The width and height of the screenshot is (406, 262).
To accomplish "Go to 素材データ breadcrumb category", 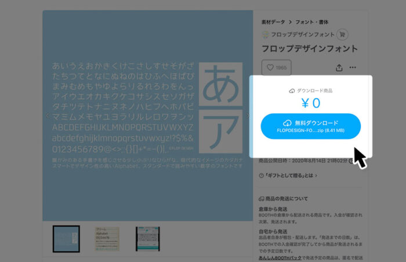I will click(x=273, y=22).
